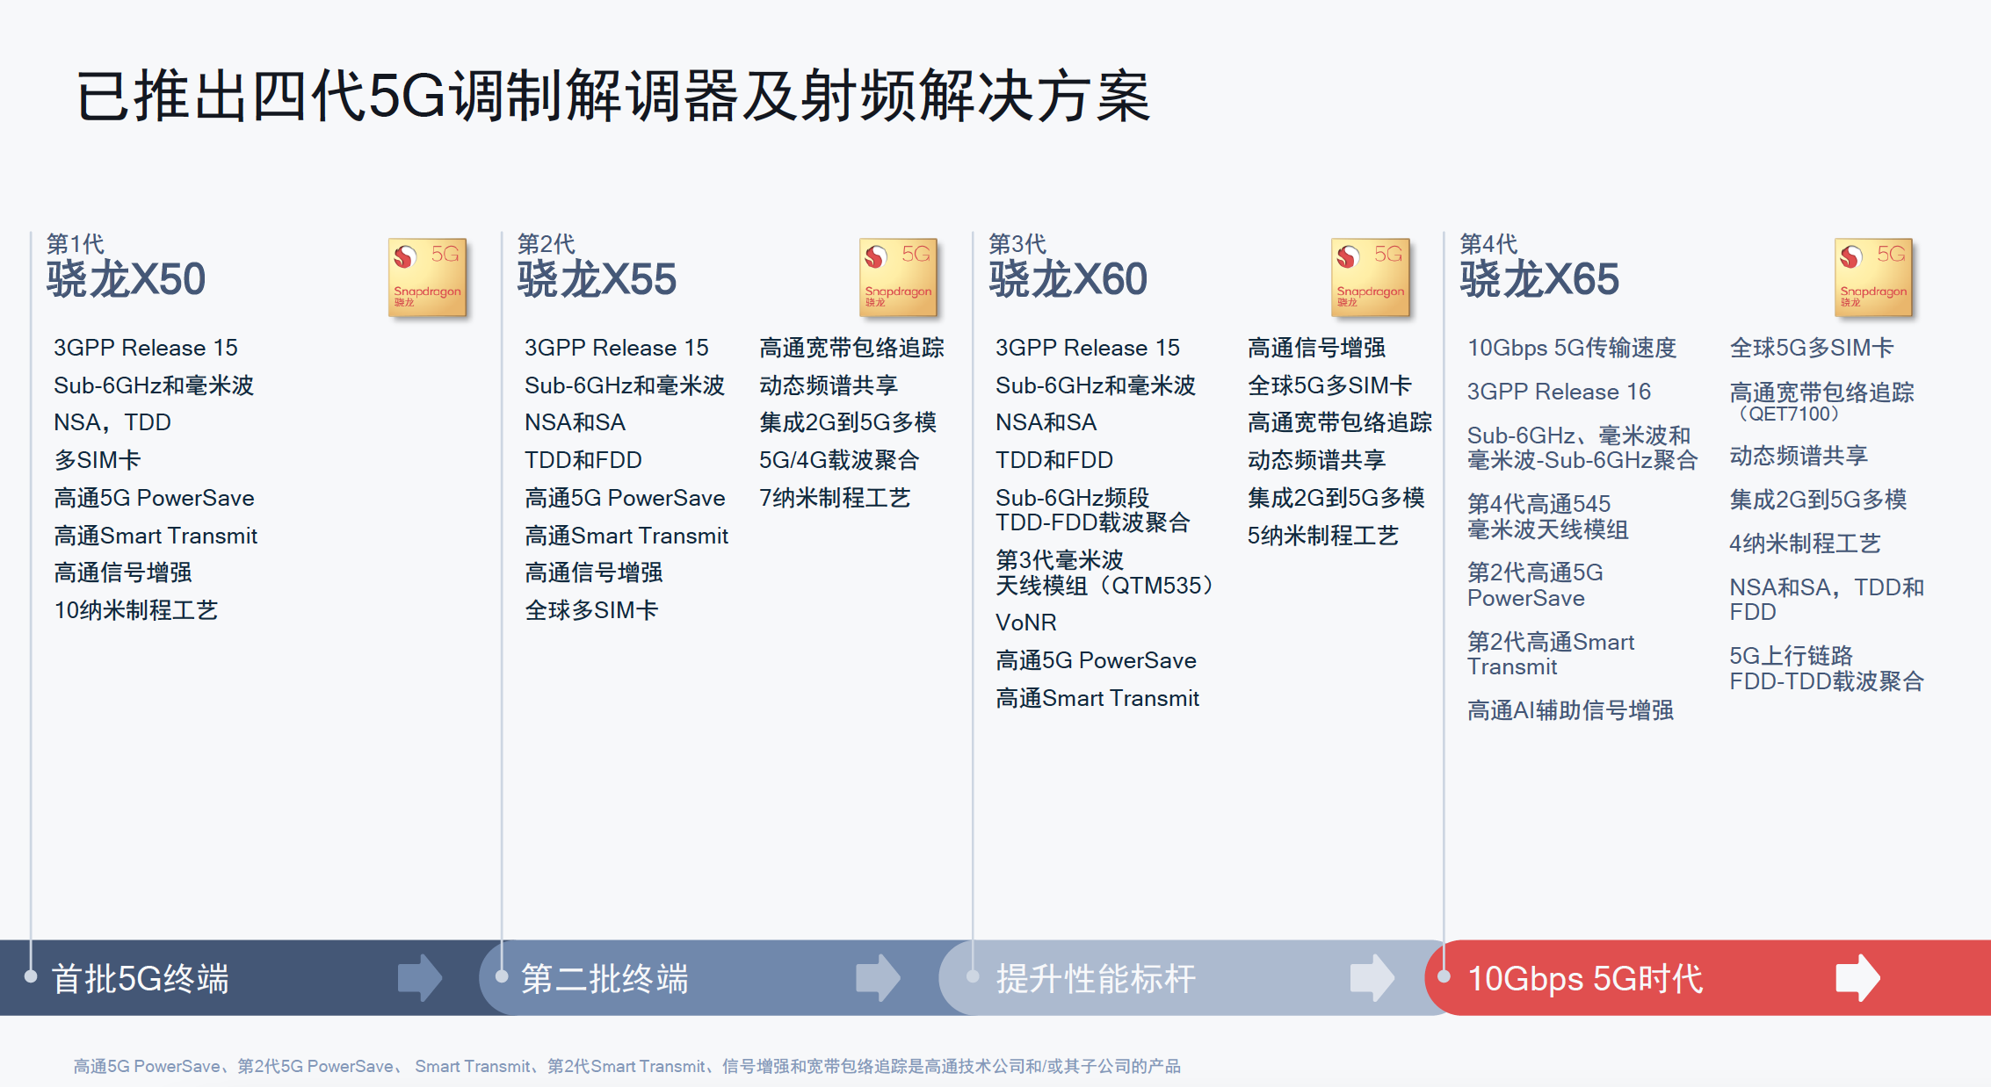Click Sub-6GHz频段 TDD-FDD载波聚合 under X60
The width and height of the screenshot is (1991, 1087).
click(1093, 510)
